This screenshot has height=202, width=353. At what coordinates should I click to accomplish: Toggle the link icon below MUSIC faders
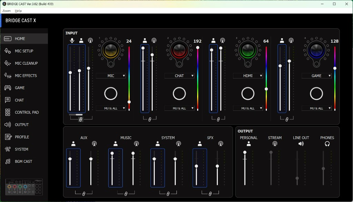[126, 194]
